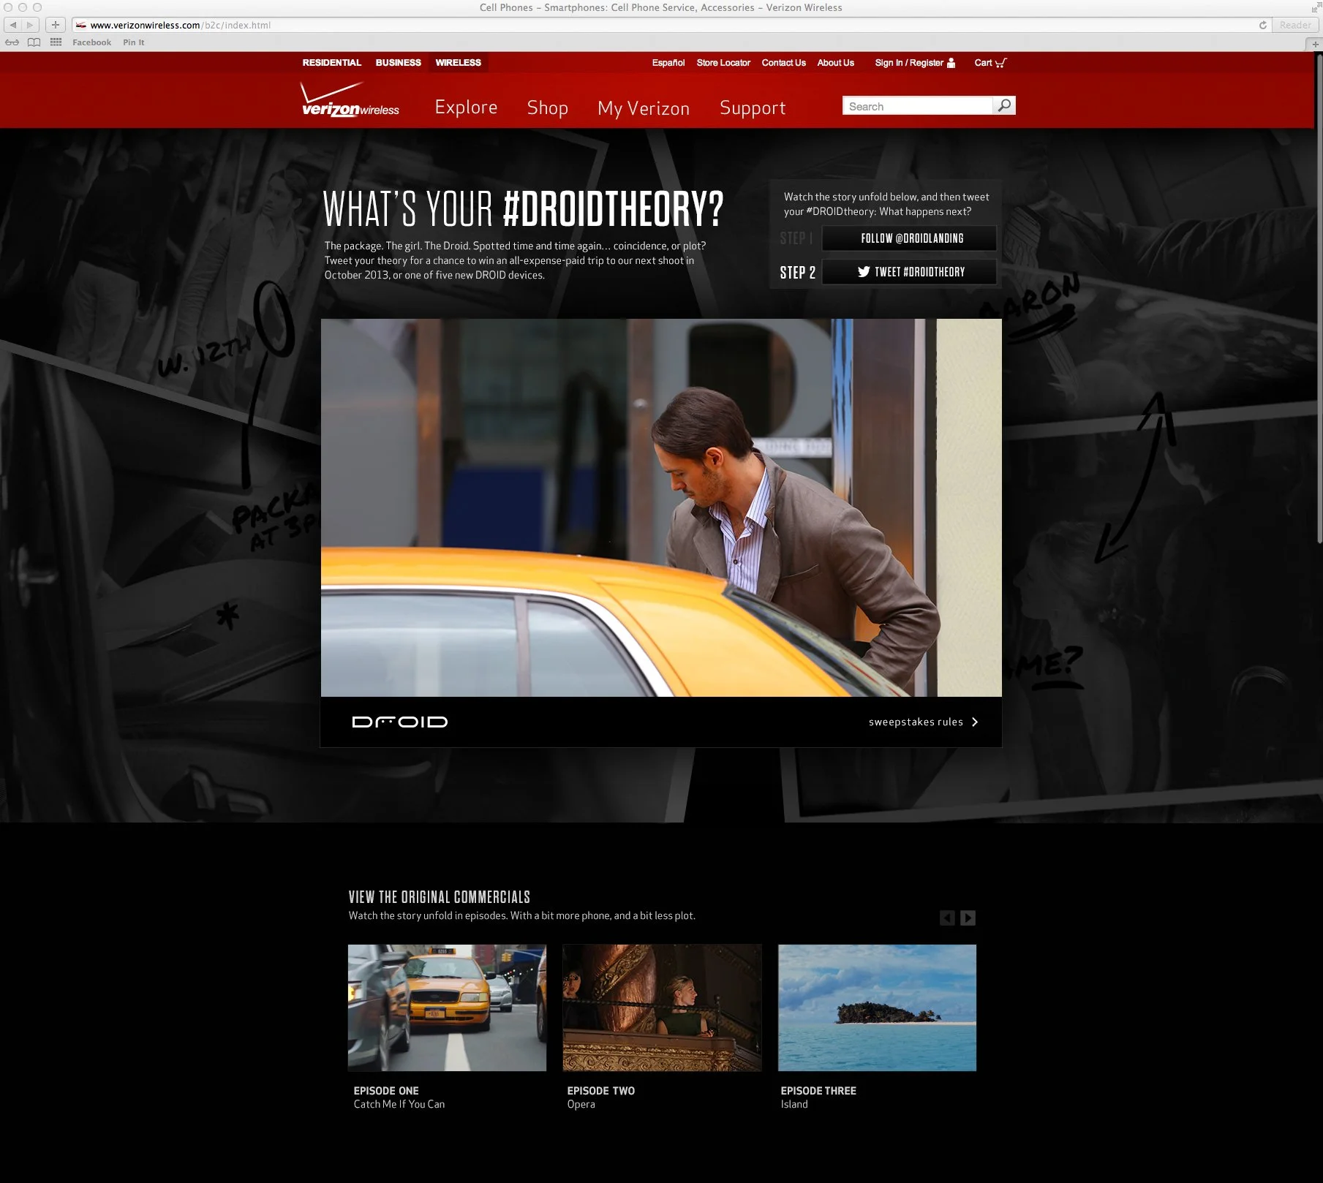This screenshot has width=1323, height=1183.
Task: Open the Episode One taxi thumbnail
Action: (447, 1008)
